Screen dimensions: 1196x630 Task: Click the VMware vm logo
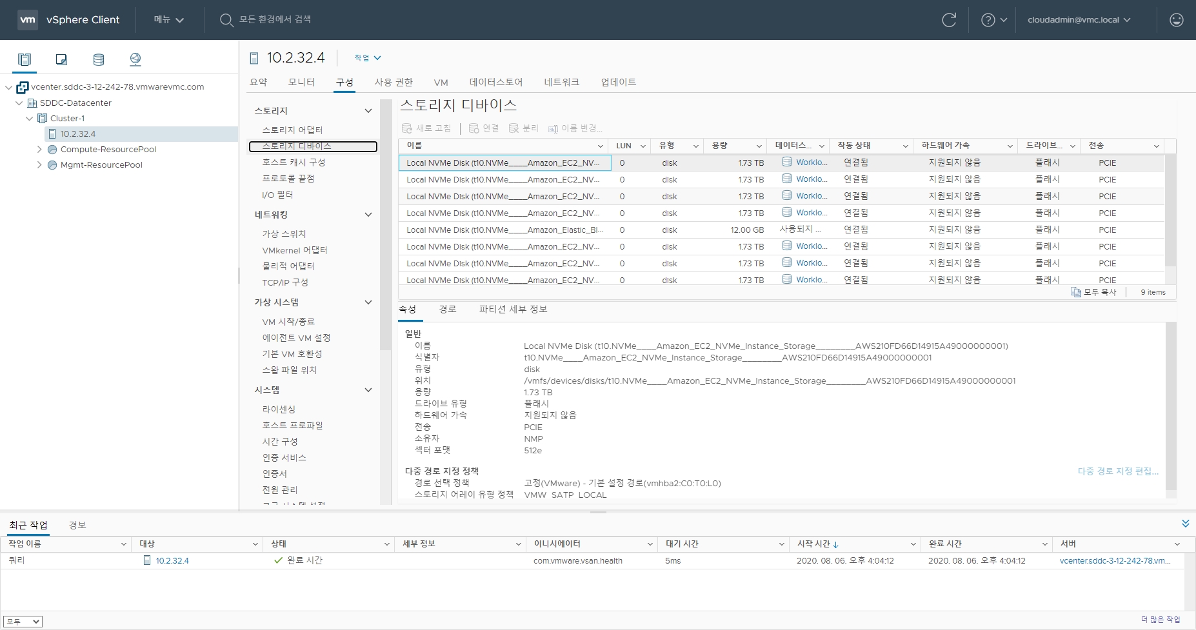28,19
